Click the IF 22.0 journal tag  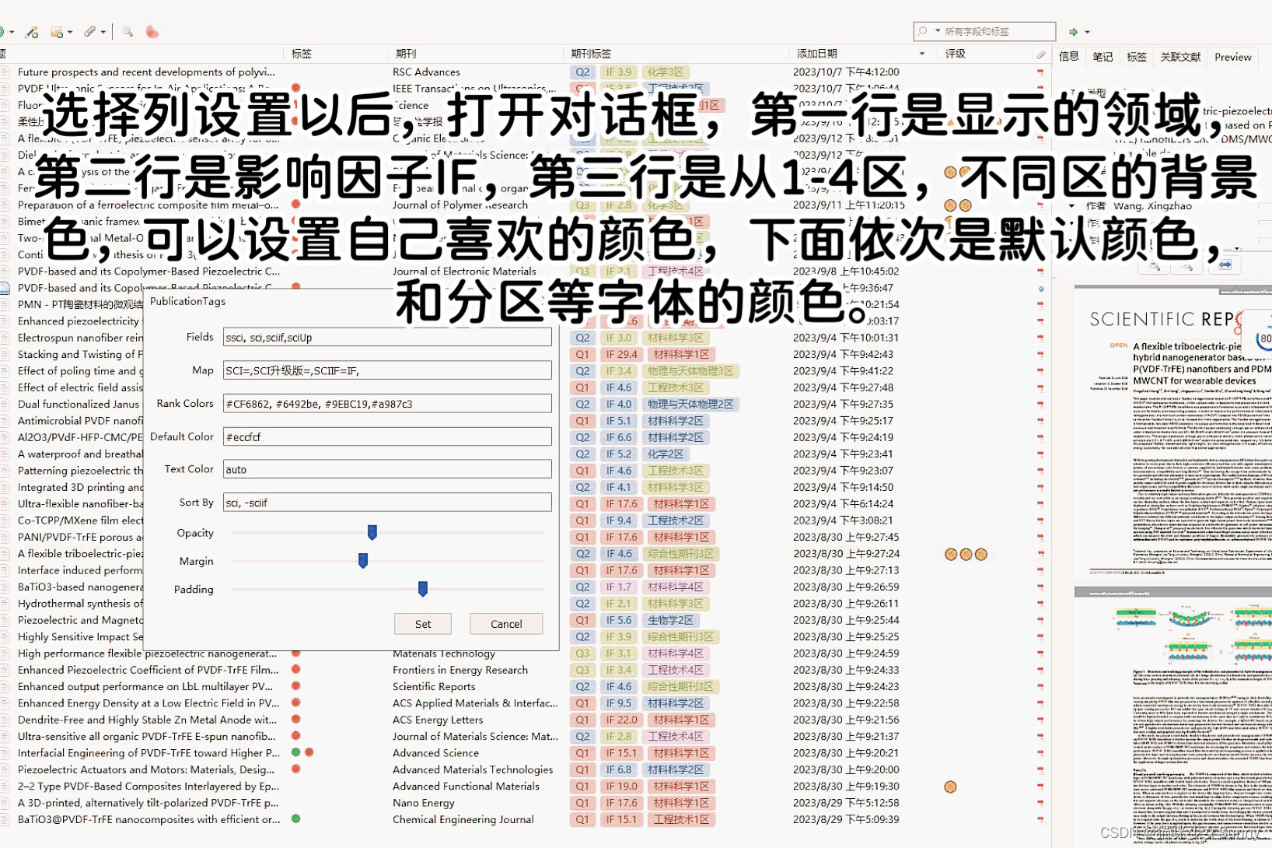click(x=622, y=720)
